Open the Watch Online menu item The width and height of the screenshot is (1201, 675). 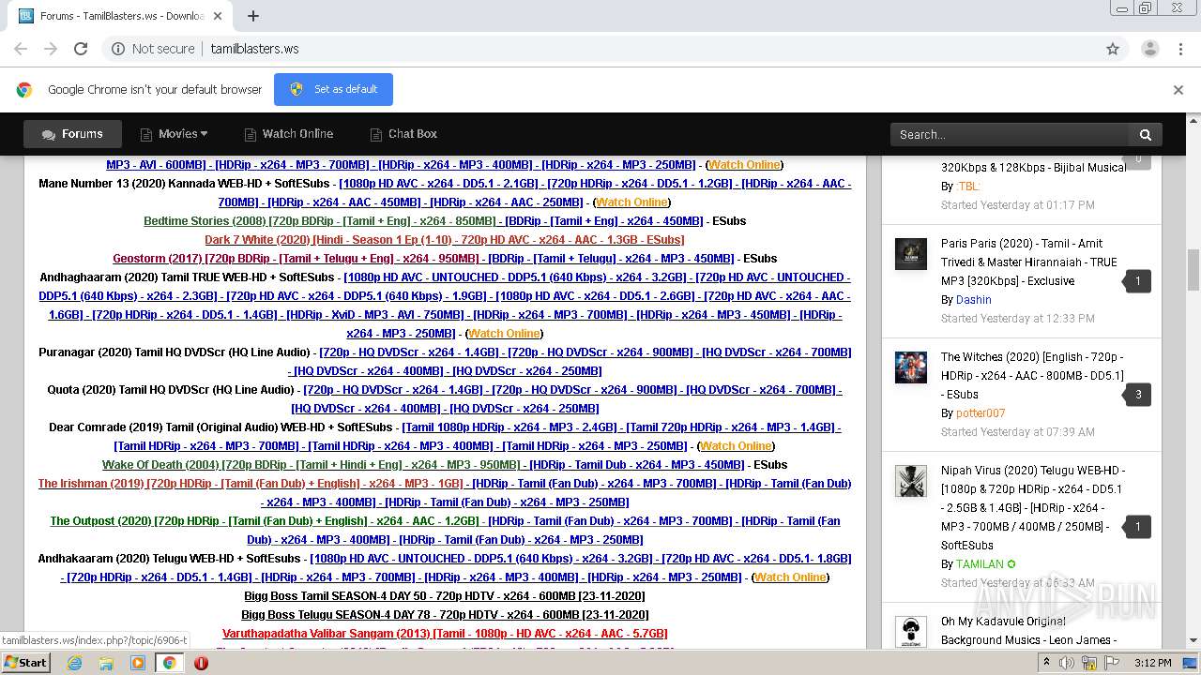click(289, 134)
